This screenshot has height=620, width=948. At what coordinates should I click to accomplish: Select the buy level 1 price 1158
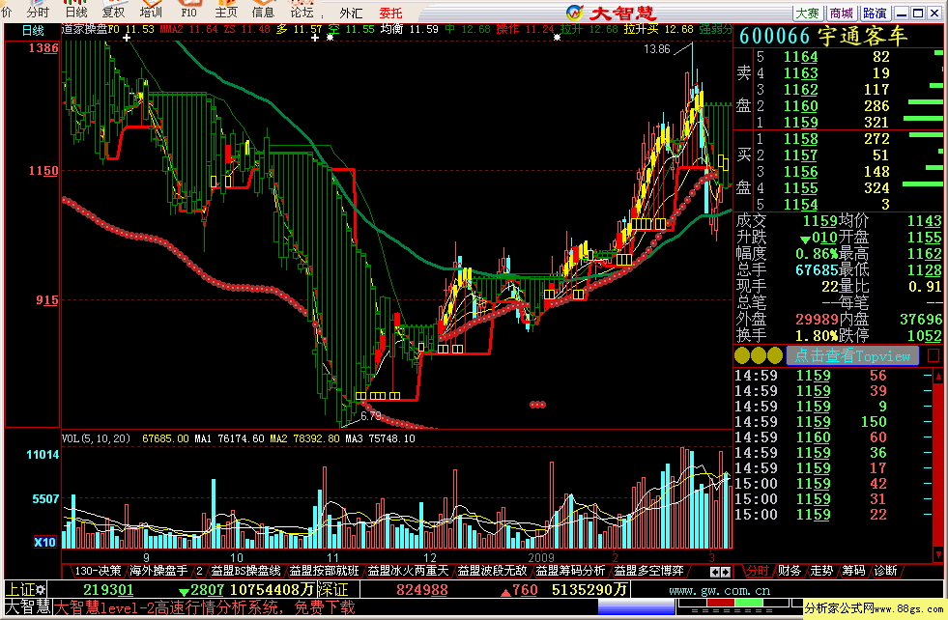pos(800,139)
